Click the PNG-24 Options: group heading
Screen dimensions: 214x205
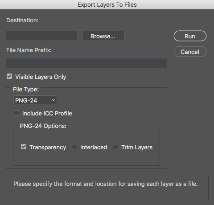coord(43,126)
